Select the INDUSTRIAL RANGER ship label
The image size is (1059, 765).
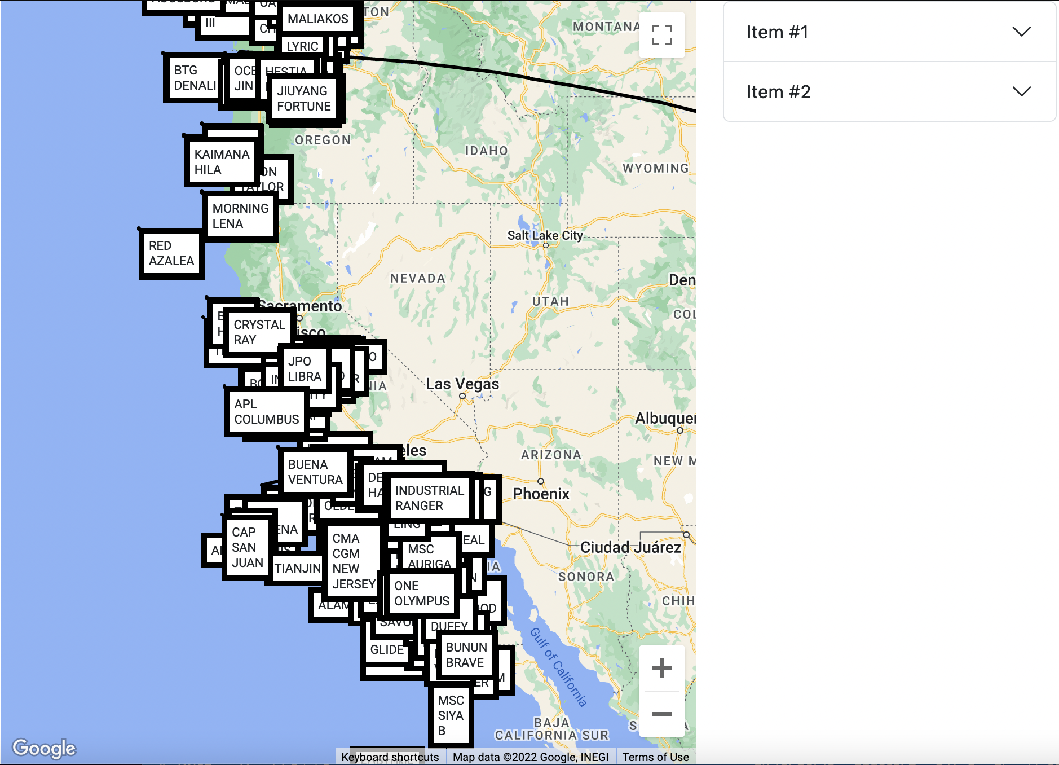click(430, 498)
